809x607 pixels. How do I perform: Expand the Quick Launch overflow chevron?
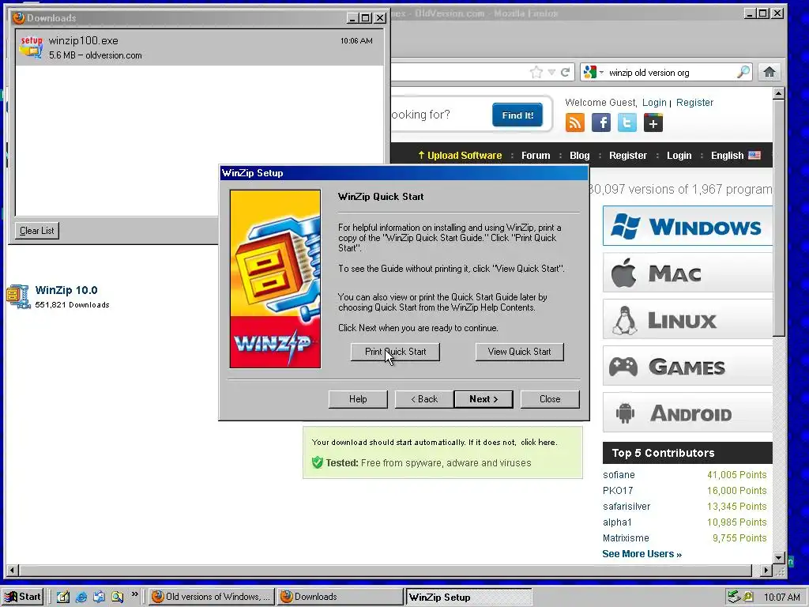point(134,594)
